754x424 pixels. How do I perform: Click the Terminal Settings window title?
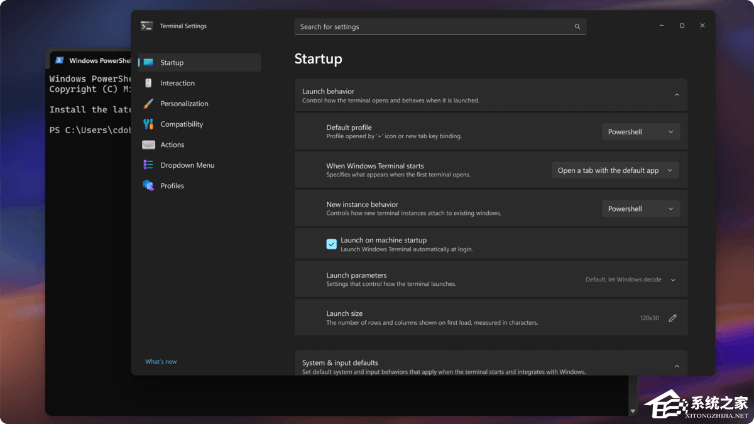[183, 26]
